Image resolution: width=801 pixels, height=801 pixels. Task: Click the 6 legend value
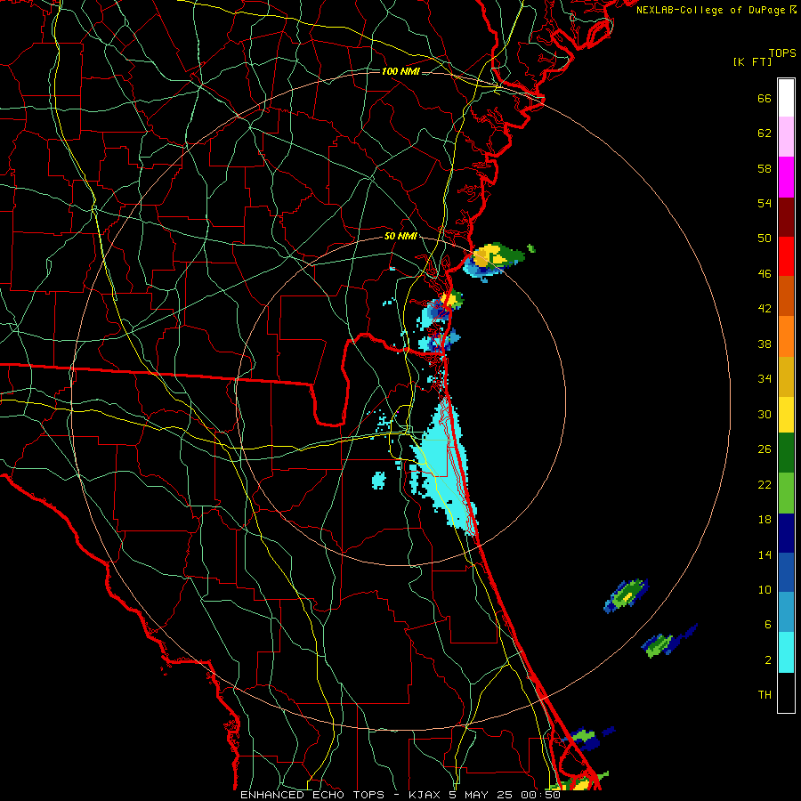tap(768, 625)
